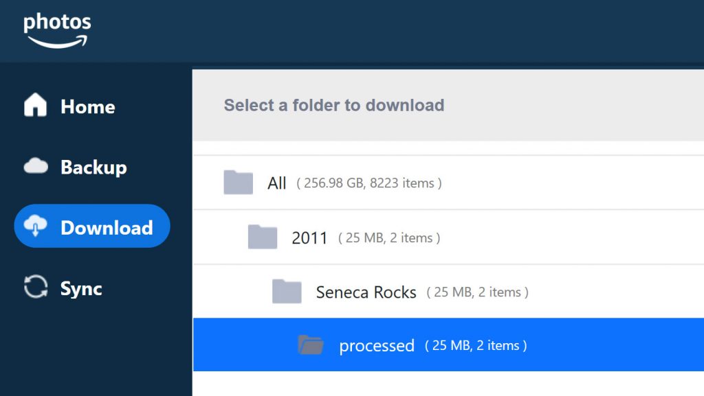Click the Amazon Photos logo
The height and width of the screenshot is (396, 704).
coord(57,31)
